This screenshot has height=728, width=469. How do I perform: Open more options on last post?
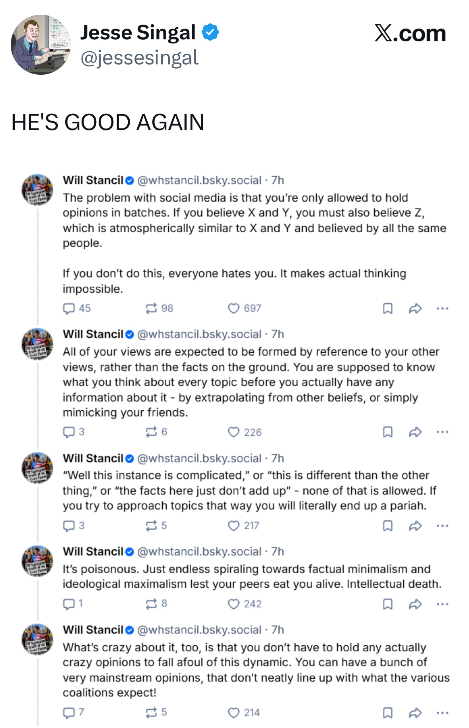[442, 713]
